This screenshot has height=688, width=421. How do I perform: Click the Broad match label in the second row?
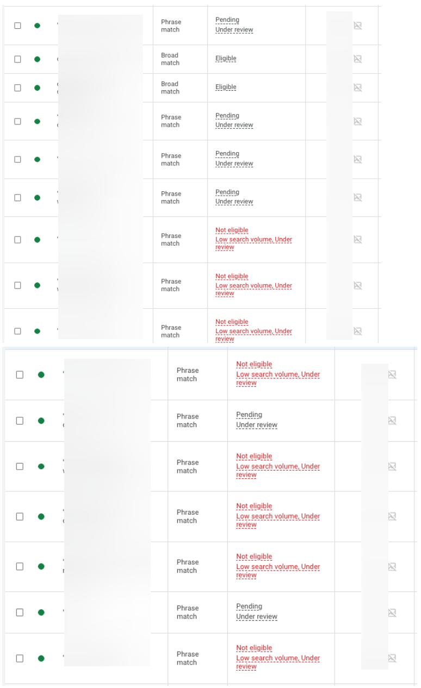click(170, 59)
